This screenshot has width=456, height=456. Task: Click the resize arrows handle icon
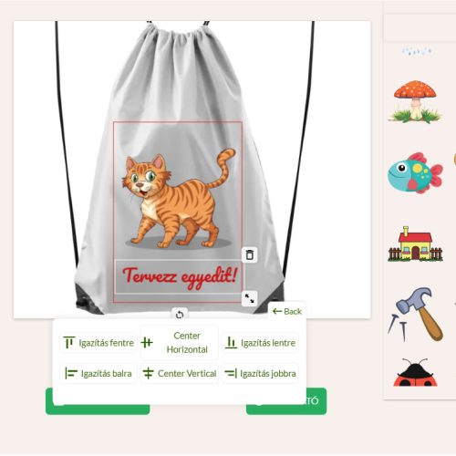(249, 298)
